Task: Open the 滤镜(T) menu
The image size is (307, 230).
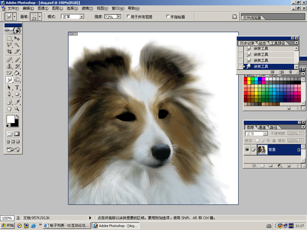Action: coord(87,8)
